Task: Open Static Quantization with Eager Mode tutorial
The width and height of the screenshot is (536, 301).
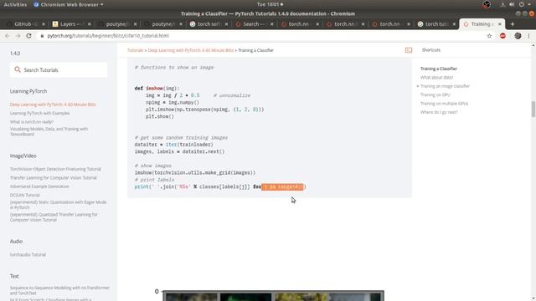Action: click(x=58, y=205)
